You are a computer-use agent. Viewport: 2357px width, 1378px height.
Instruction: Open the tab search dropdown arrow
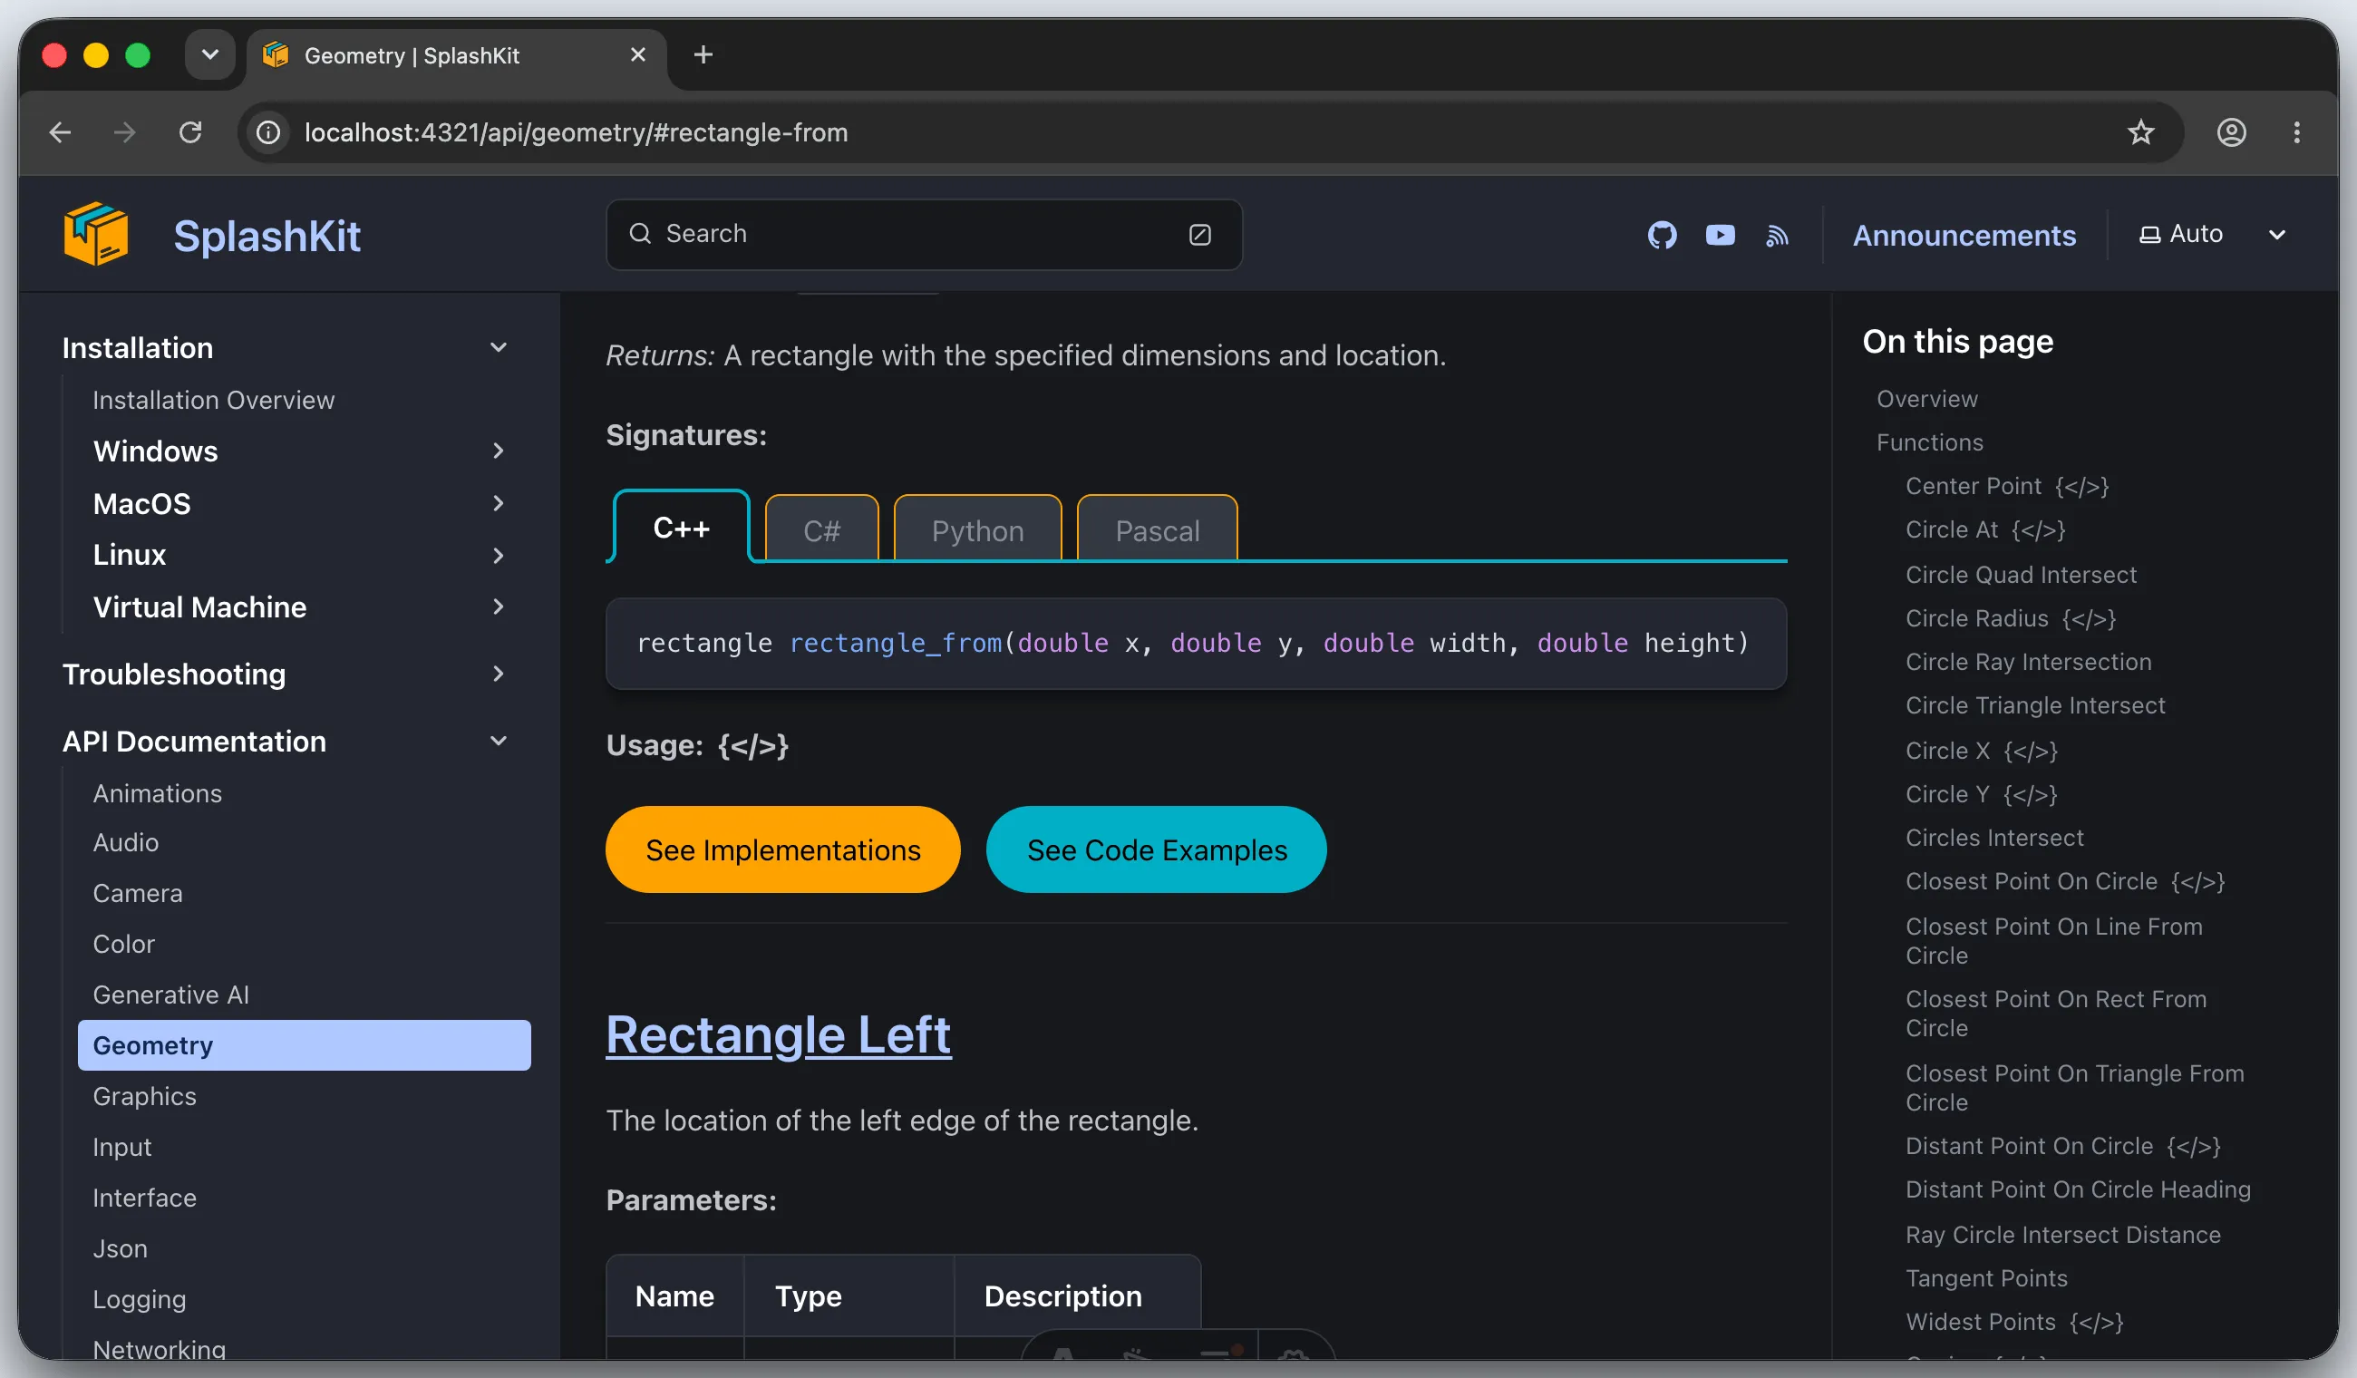click(x=210, y=55)
